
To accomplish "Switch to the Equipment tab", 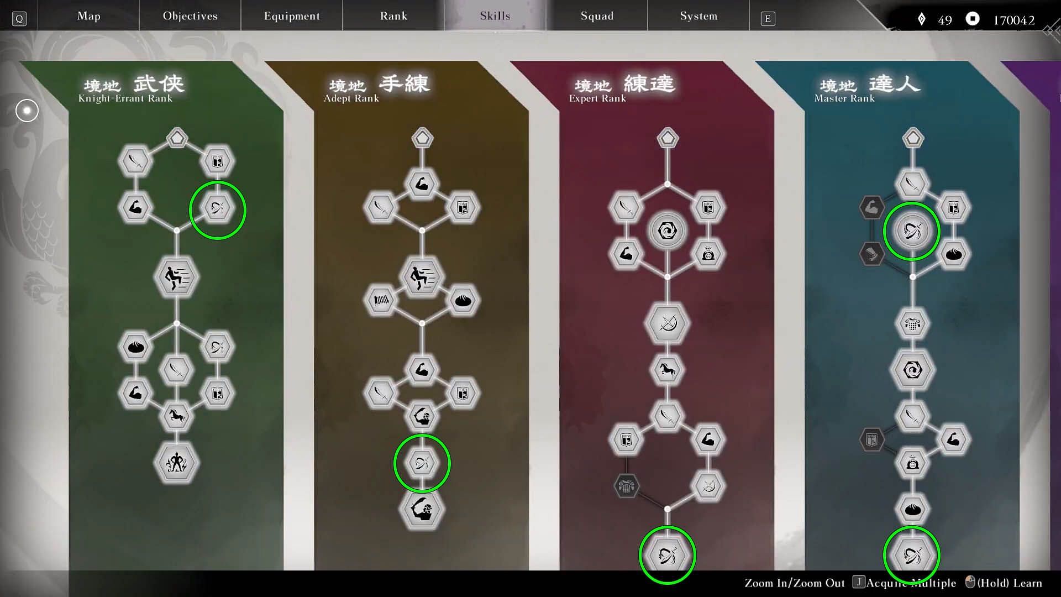I will pyautogui.click(x=291, y=15).
